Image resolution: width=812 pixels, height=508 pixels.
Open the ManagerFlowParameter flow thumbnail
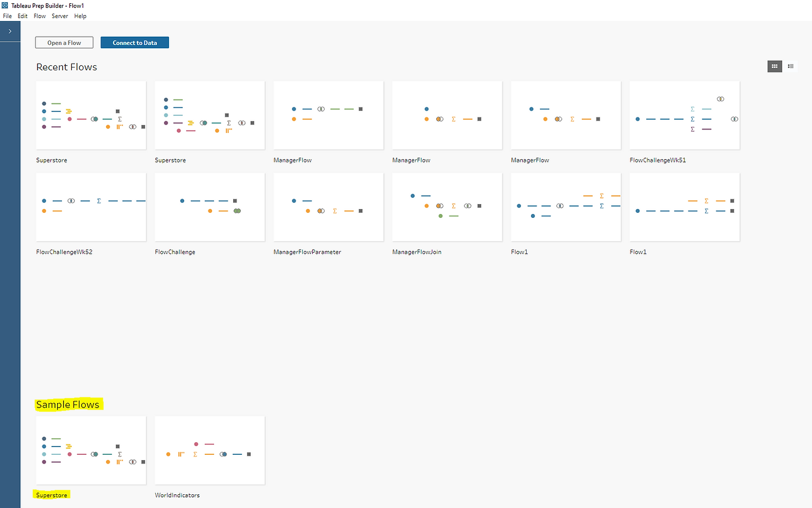[329, 207]
